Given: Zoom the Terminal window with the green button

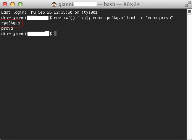Looking at the screenshot, I should point(20,4).
